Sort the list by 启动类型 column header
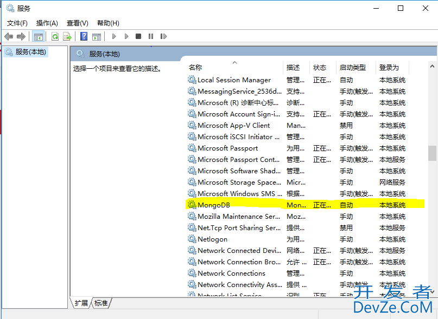The height and width of the screenshot is (319, 438). click(x=353, y=68)
